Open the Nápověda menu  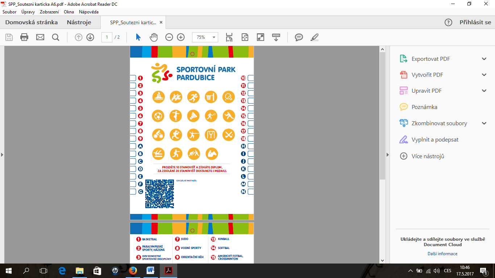[x=89, y=12]
